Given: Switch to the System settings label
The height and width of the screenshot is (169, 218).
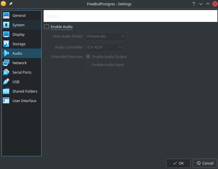Looking at the screenshot, I should pos(18,25).
